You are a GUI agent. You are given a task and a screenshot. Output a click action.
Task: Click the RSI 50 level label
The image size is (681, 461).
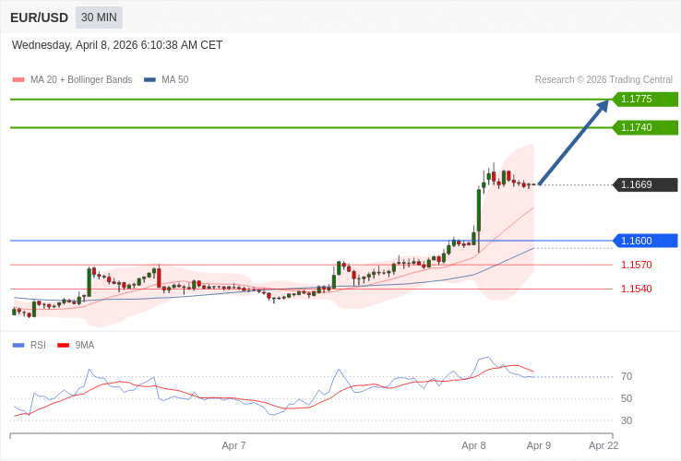(x=627, y=399)
